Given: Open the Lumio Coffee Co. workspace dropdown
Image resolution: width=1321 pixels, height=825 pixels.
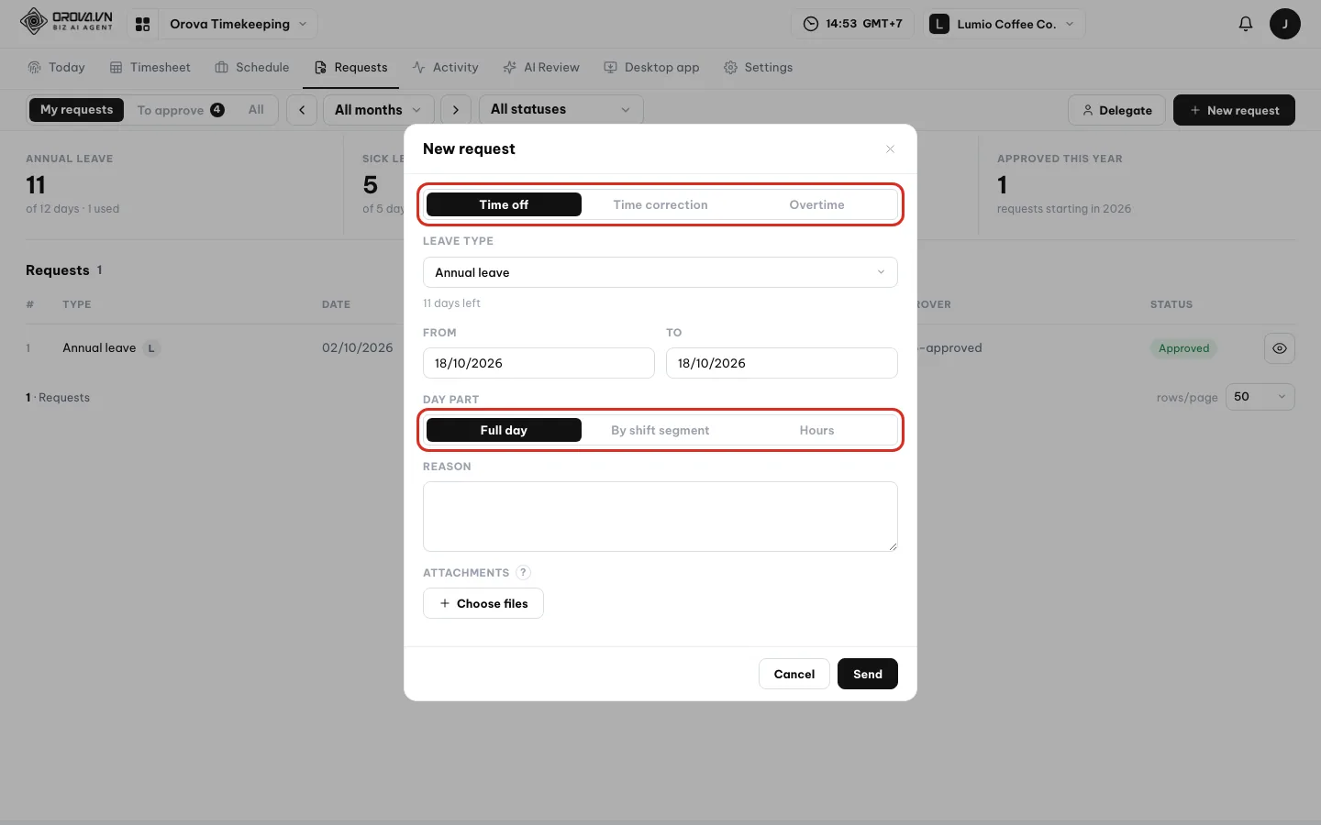Looking at the screenshot, I should click(x=1006, y=24).
